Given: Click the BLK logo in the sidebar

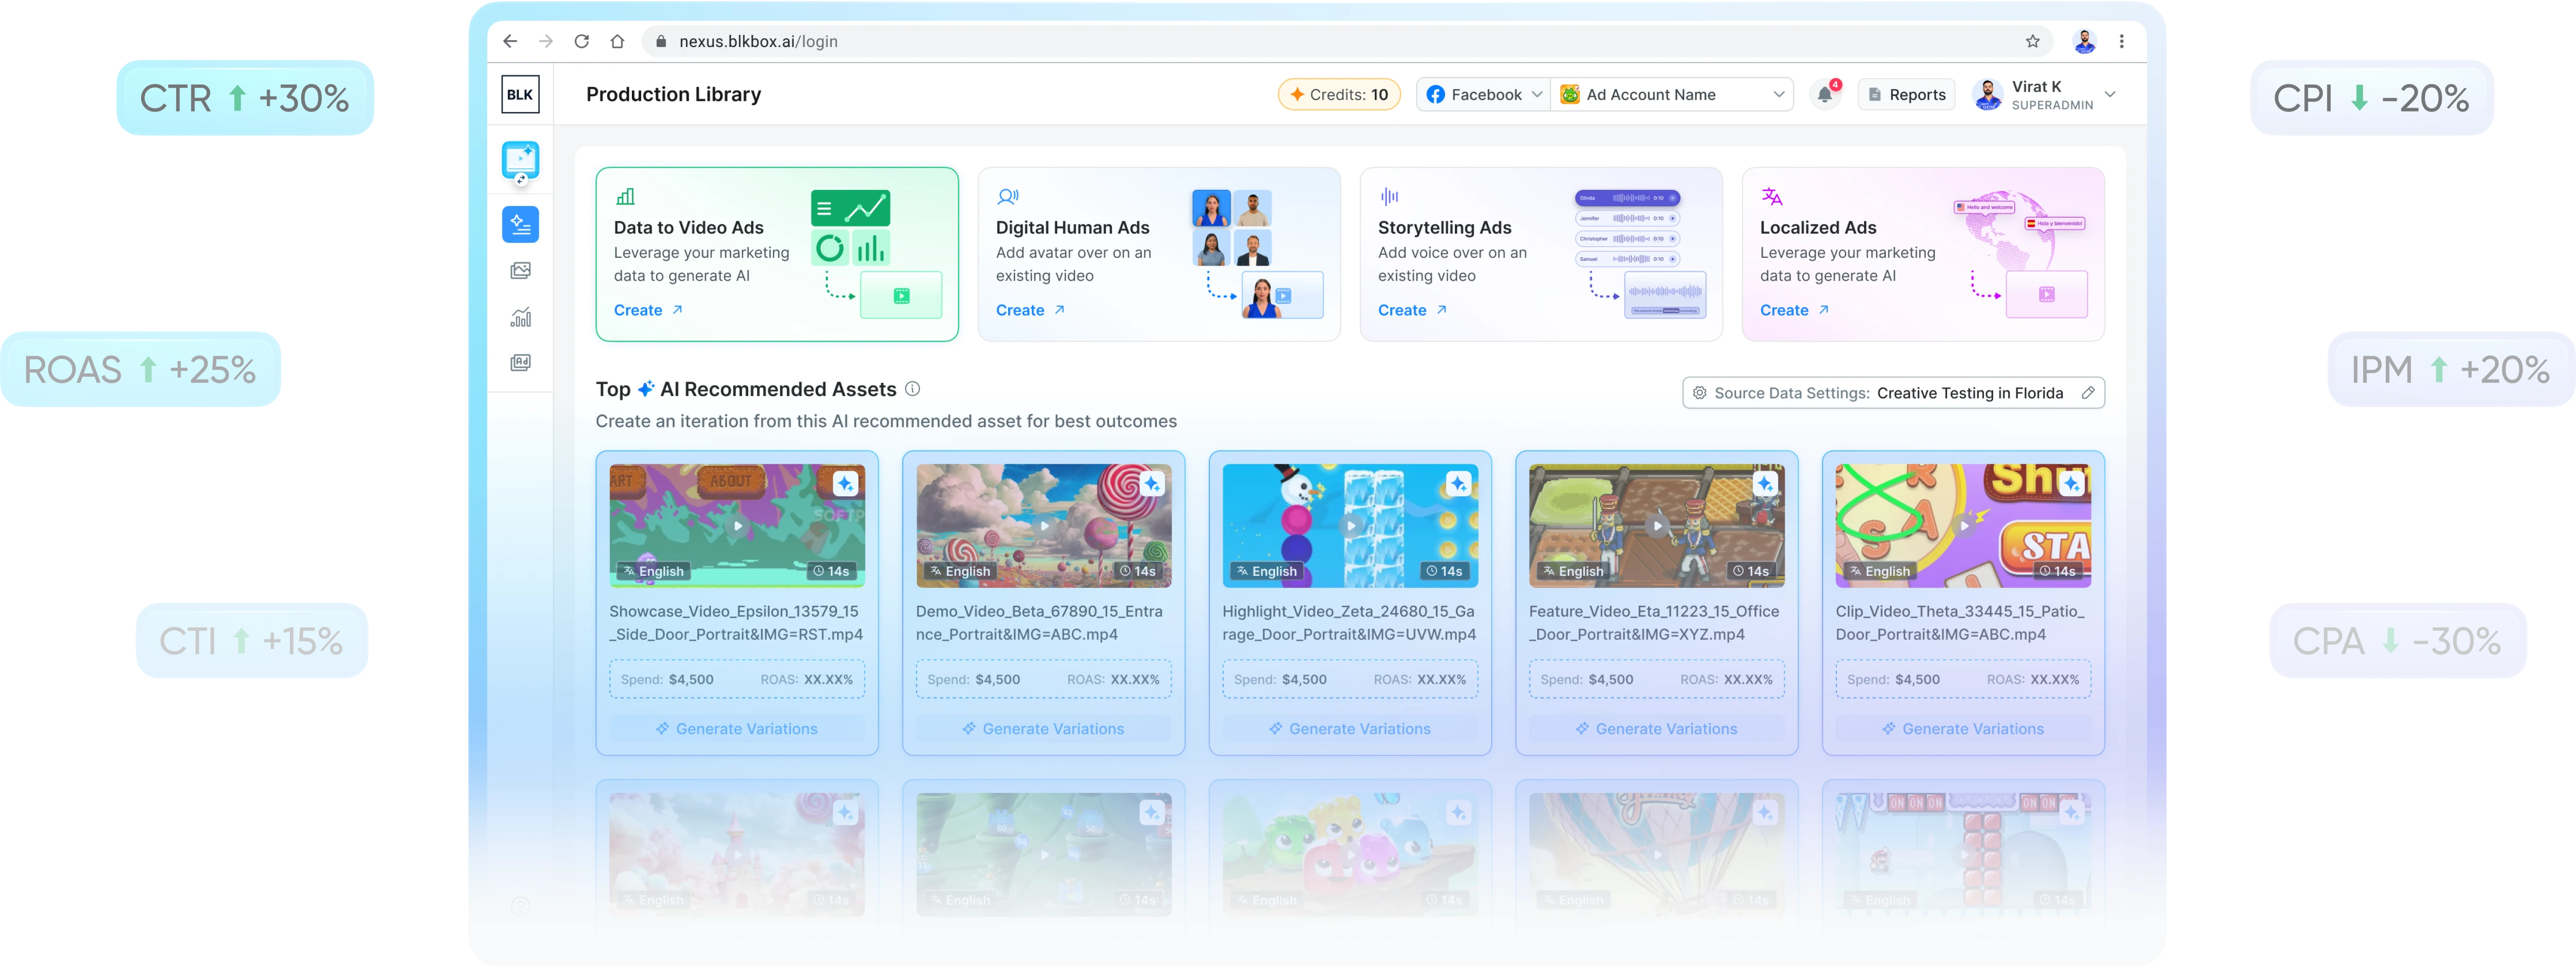Looking at the screenshot, I should [520, 94].
